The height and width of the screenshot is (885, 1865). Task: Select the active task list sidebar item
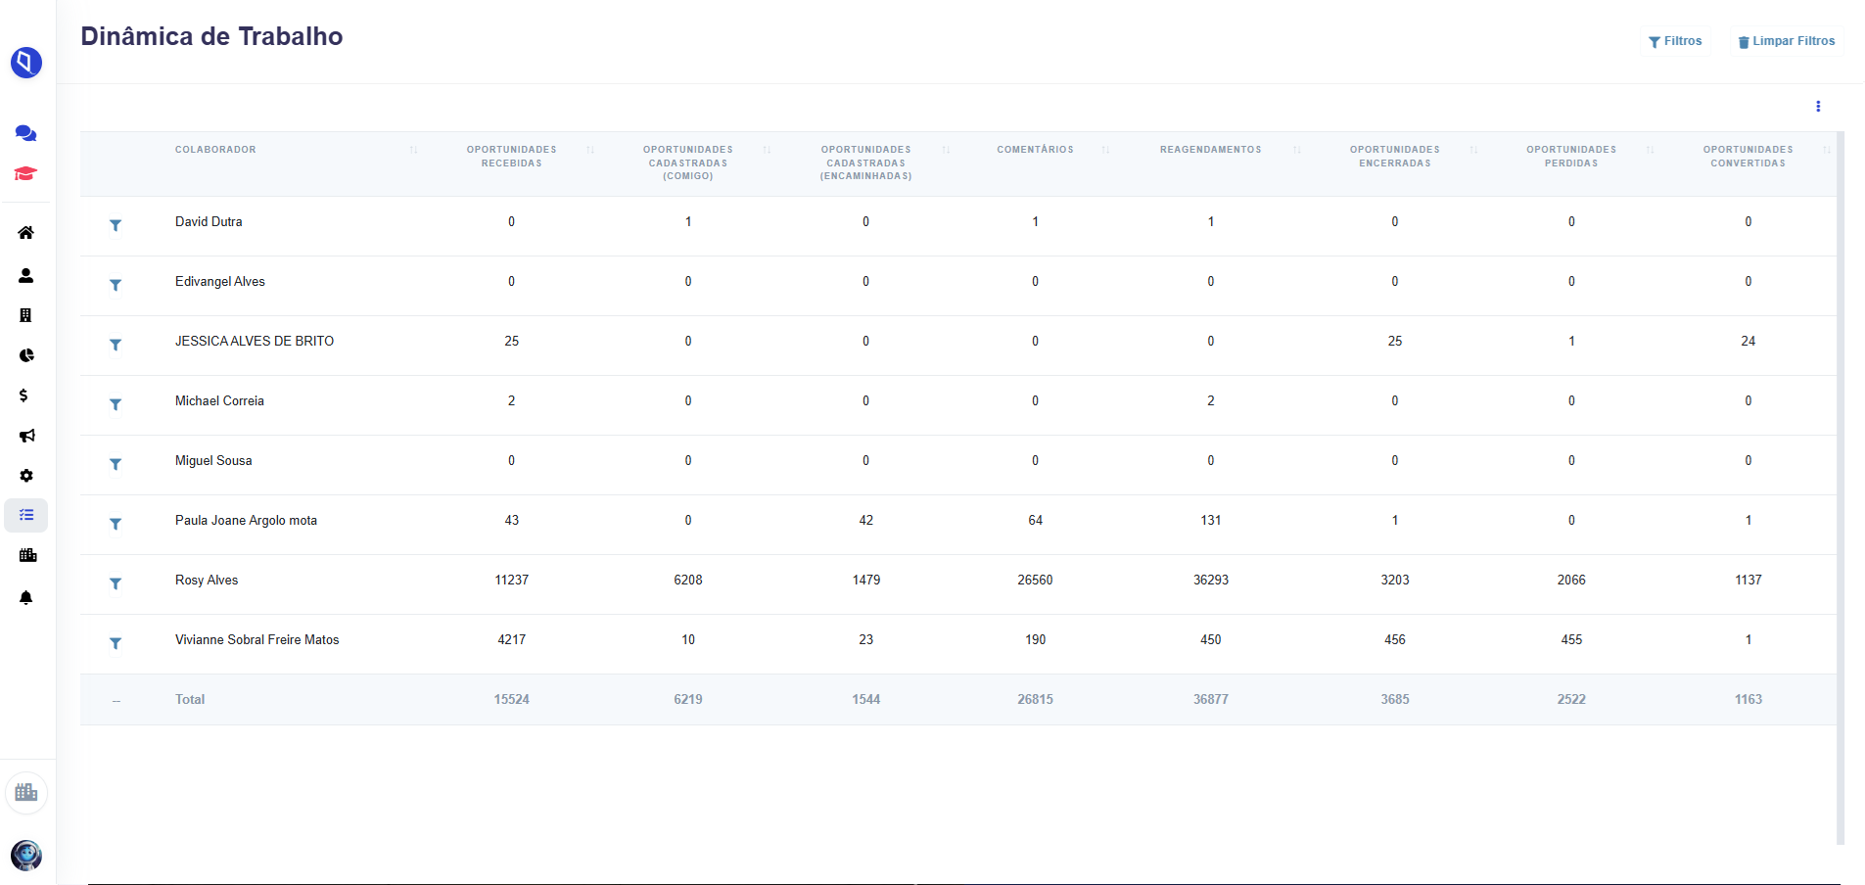26,515
